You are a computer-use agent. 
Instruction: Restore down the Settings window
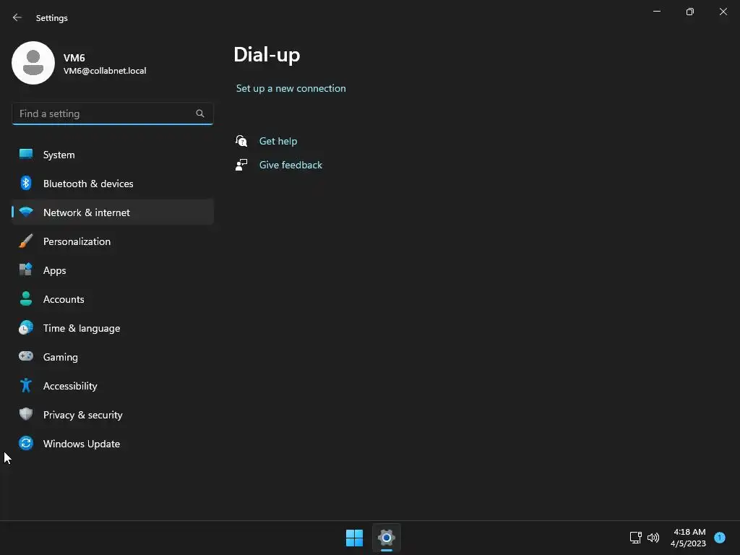690,12
